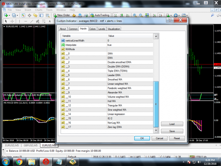Click the New Order toolbar button
221x166 pixels.
pyautogui.click(x=61, y=15)
